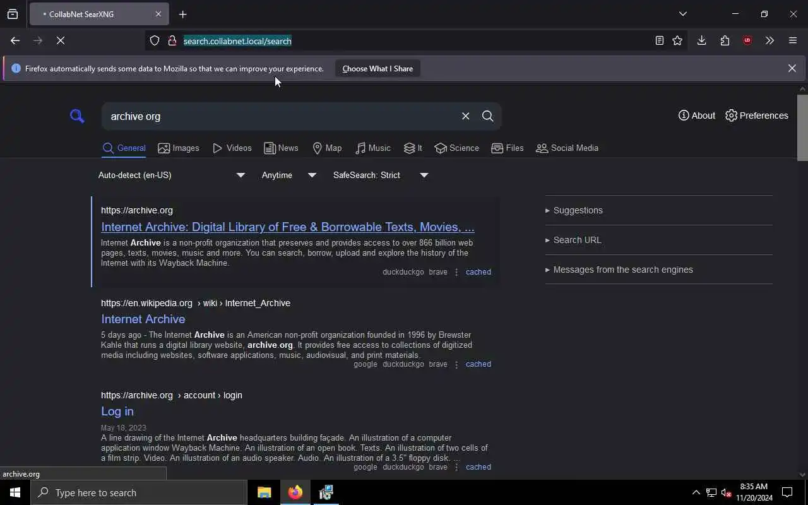Click the taskbar search box
This screenshot has width=808, height=505.
(x=139, y=492)
